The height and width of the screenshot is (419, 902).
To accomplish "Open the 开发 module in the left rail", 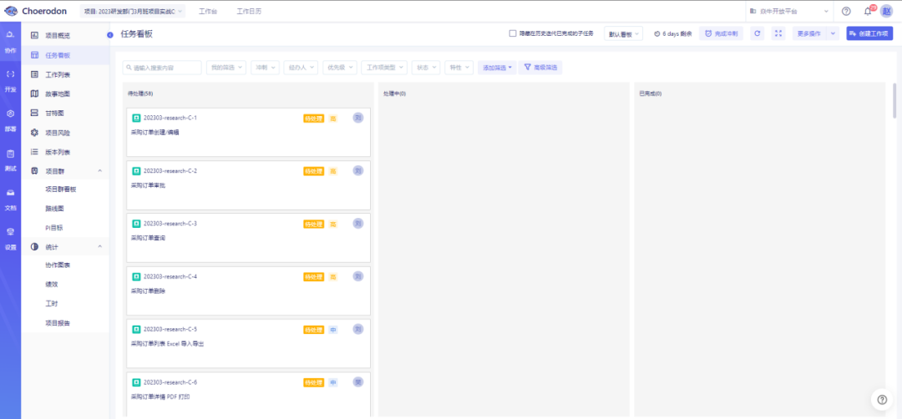I will click(10, 82).
